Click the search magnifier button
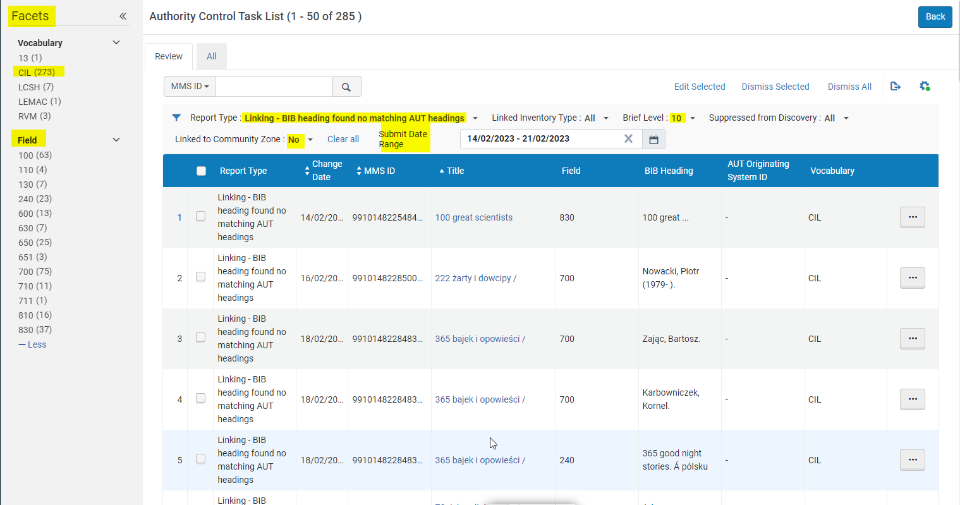Viewport: 960px width, 505px height. tap(346, 87)
